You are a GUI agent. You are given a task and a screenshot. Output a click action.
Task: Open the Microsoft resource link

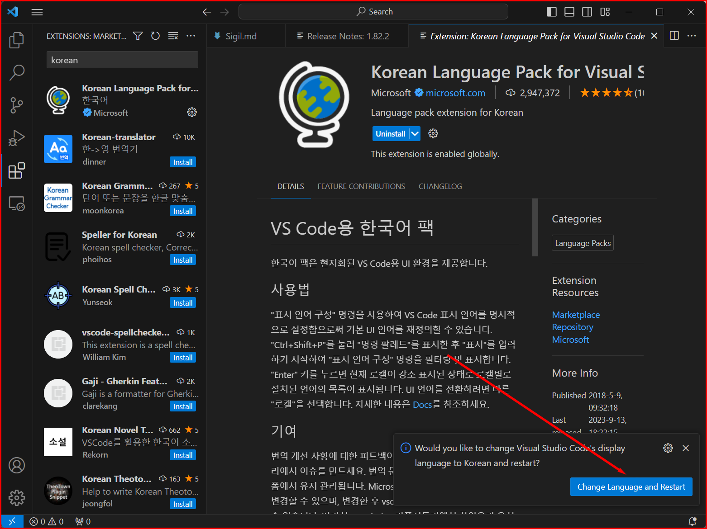(x=570, y=340)
